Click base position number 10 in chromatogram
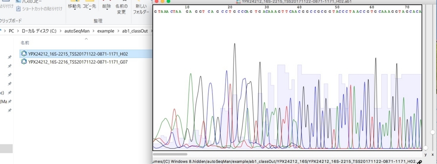 [x=187, y=7]
